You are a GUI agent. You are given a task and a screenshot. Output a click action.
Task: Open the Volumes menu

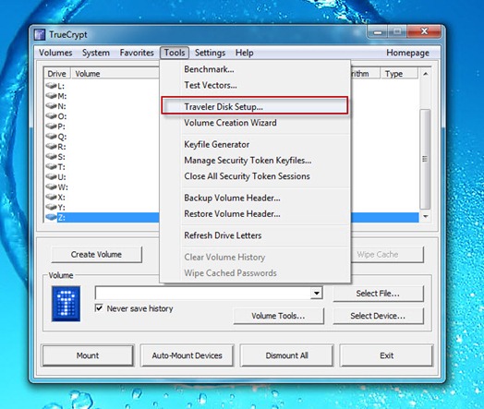[x=55, y=53]
